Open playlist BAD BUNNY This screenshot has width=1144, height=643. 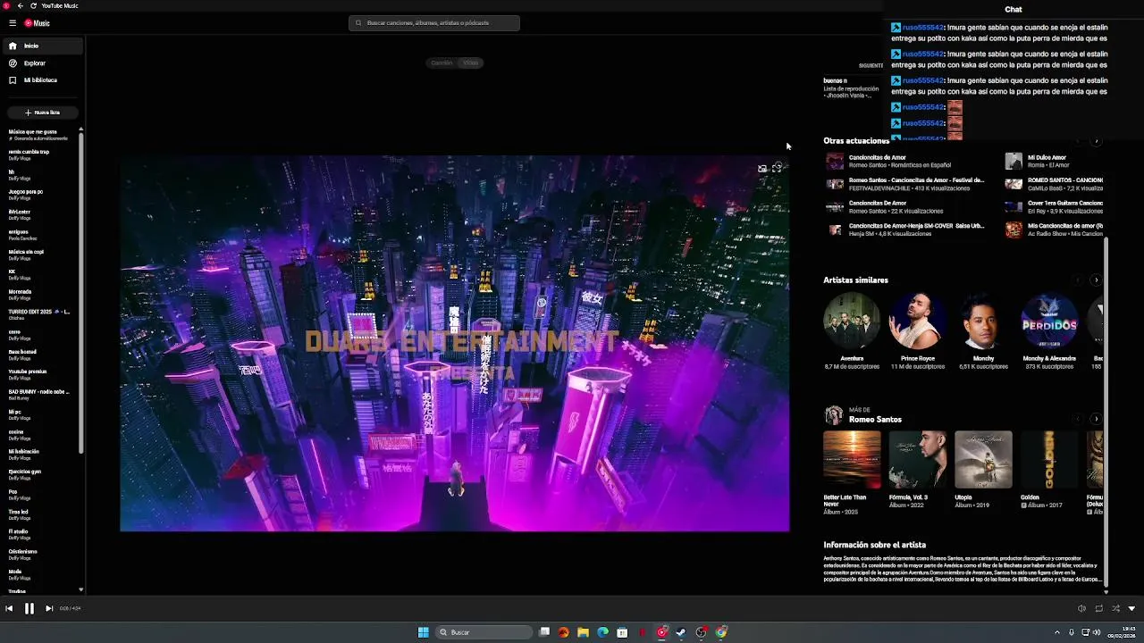pyautogui.click(x=40, y=394)
